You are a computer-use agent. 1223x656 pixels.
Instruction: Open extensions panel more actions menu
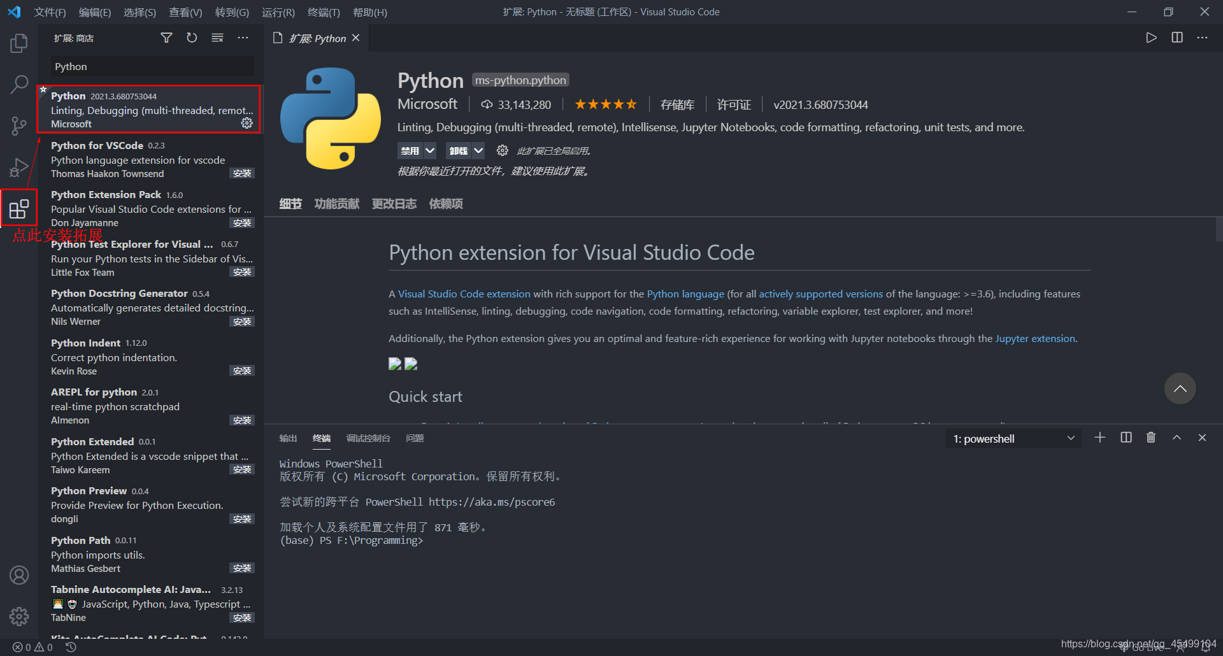[x=243, y=38]
